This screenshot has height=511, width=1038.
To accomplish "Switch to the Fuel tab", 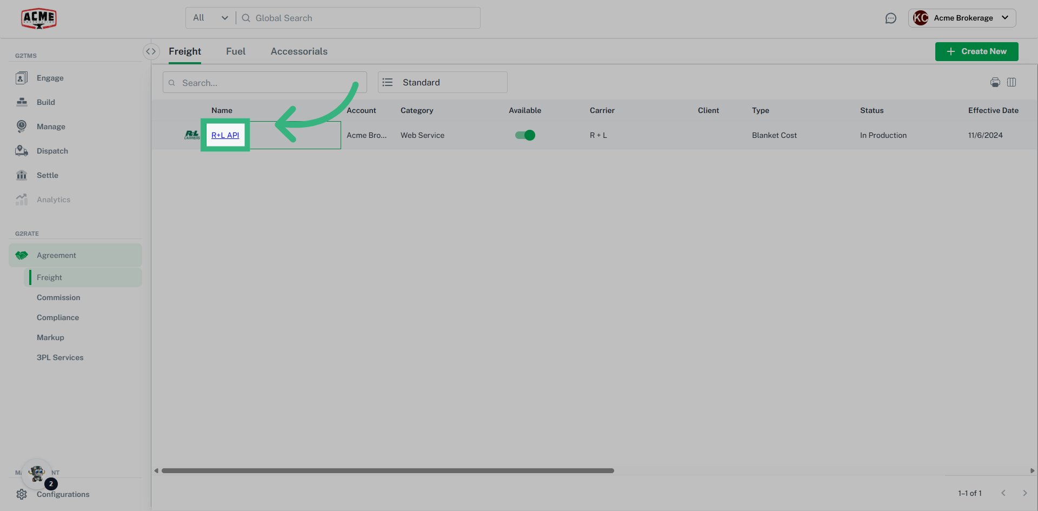I will 236,51.
